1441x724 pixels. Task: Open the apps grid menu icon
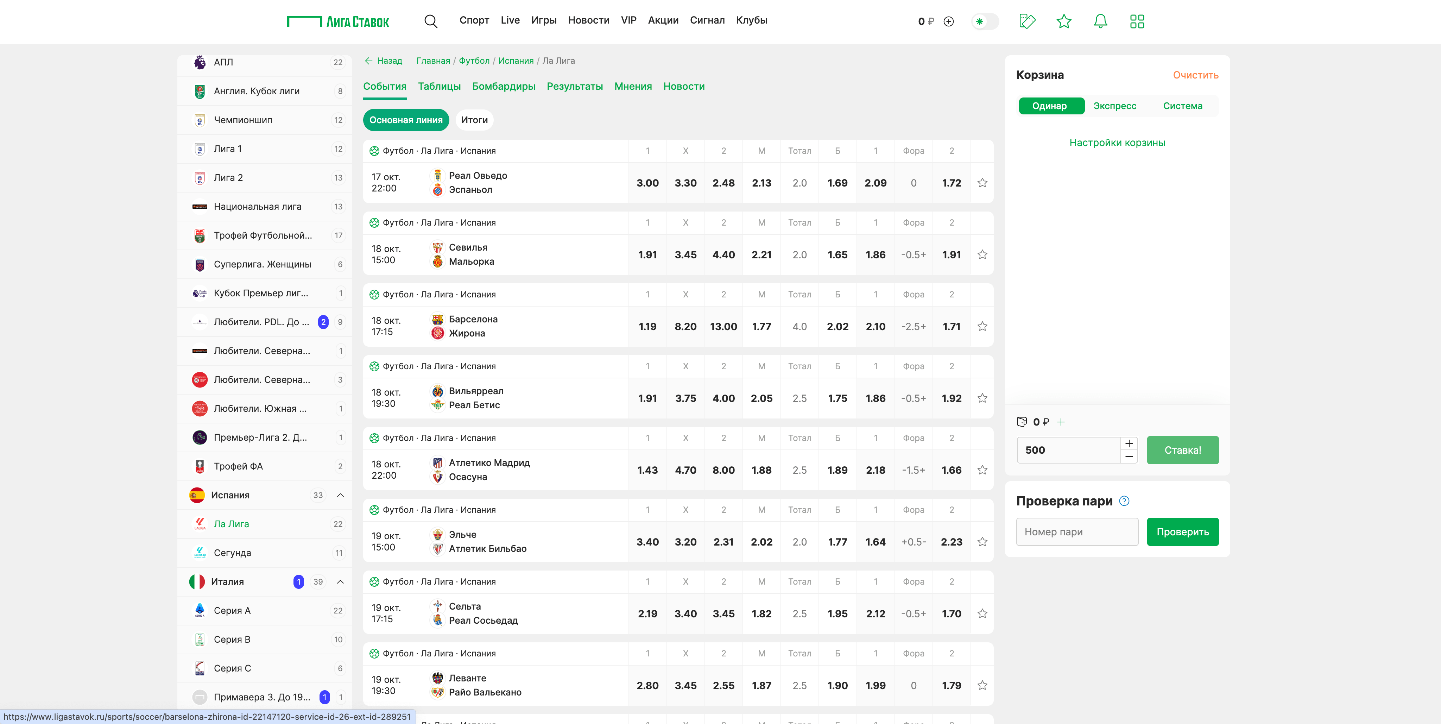pos(1137,21)
